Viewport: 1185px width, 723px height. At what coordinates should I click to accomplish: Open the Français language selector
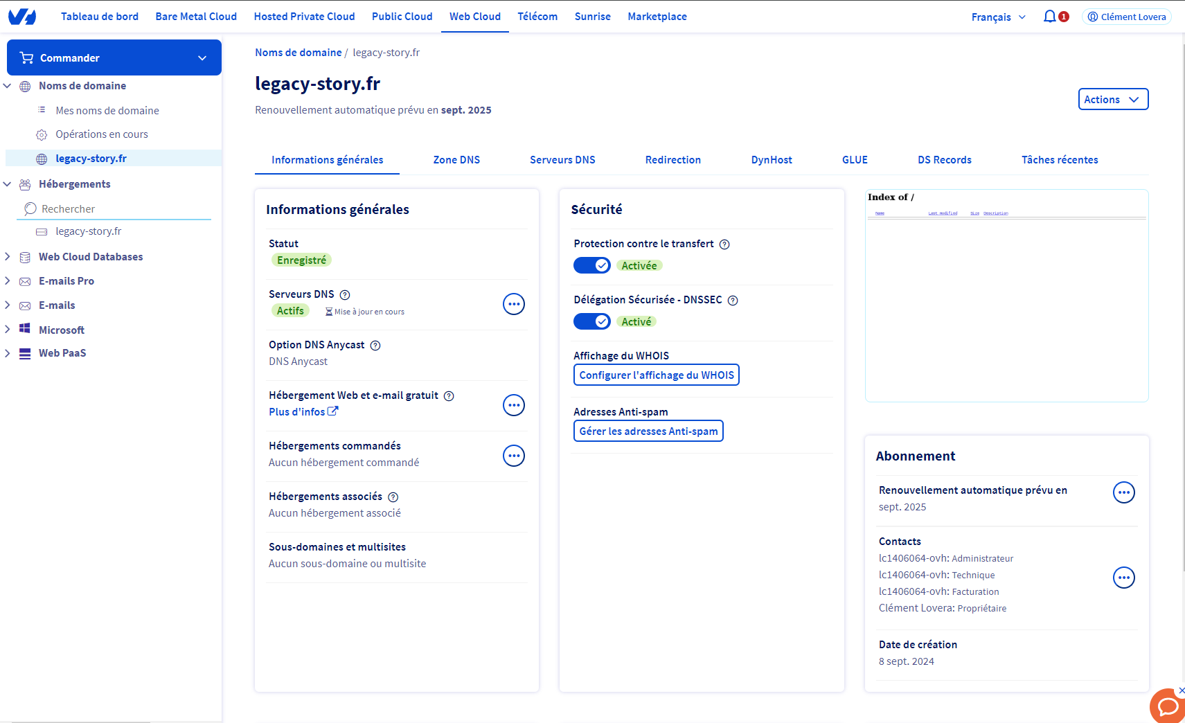click(998, 17)
